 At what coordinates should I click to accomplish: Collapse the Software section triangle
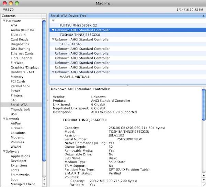point(4,151)
